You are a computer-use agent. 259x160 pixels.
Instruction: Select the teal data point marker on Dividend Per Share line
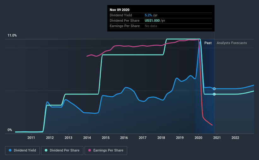(x=214, y=94)
